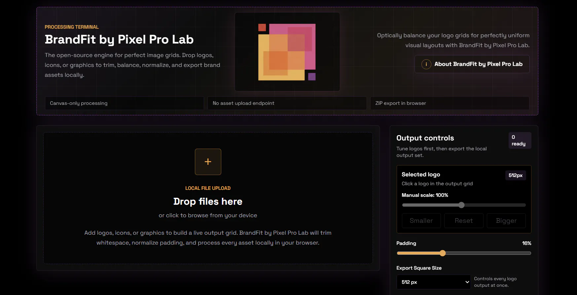Click 'or click to browse from your device'
The height and width of the screenshot is (295, 577).
click(x=208, y=215)
